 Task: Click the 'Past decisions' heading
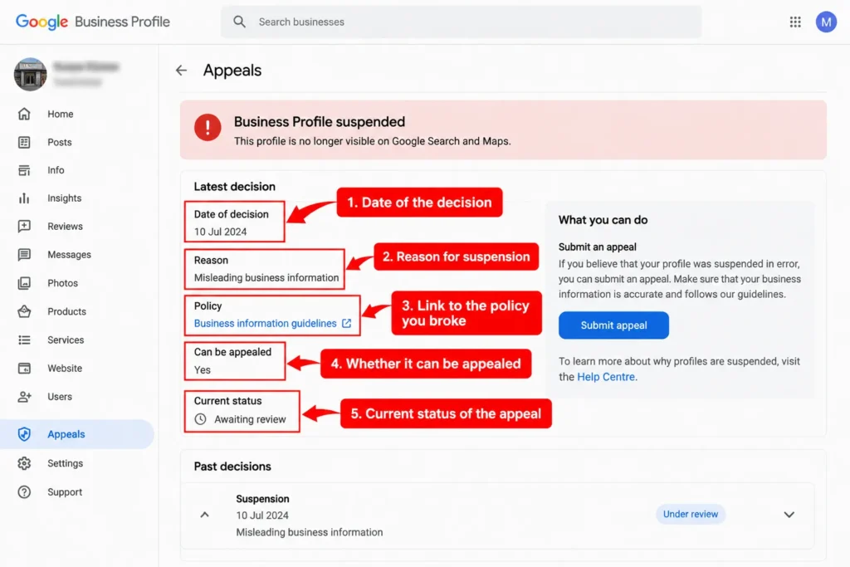(x=232, y=467)
